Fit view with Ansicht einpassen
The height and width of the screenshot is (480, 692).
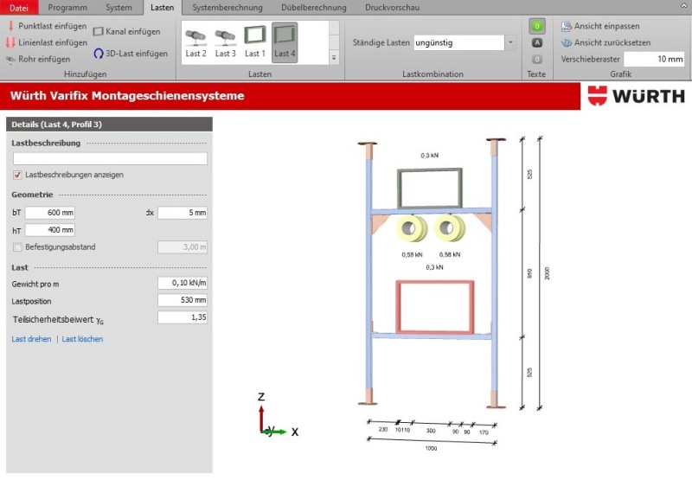click(x=599, y=26)
